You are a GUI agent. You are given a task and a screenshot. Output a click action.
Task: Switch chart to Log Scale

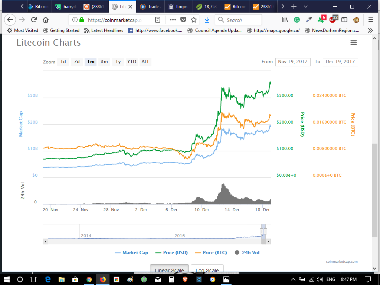click(x=207, y=268)
